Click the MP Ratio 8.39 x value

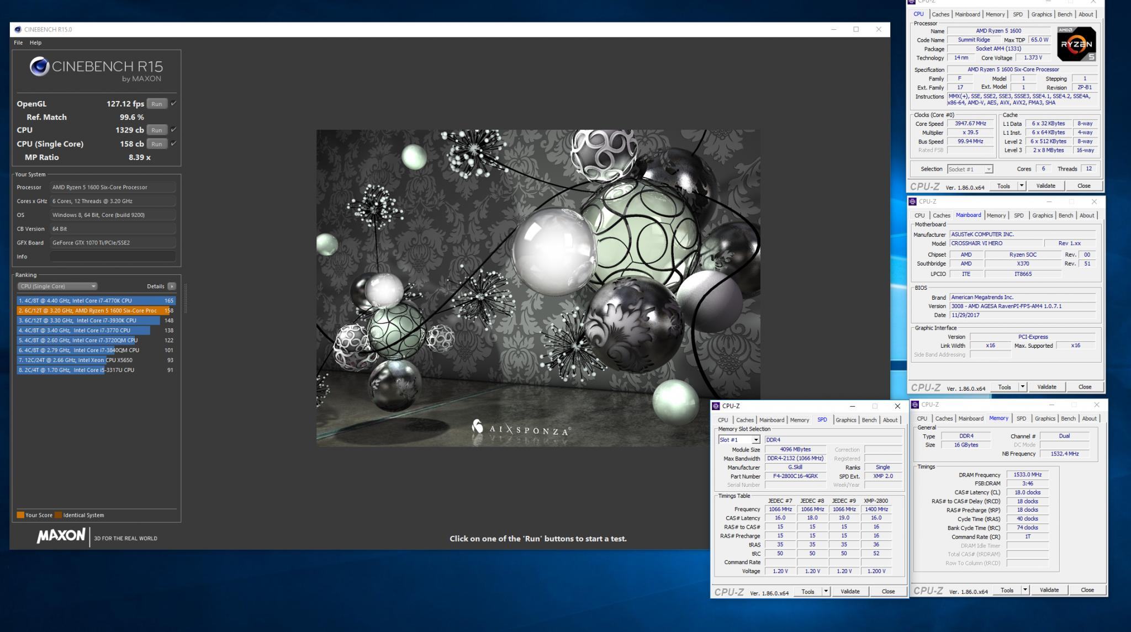(x=140, y=157)
